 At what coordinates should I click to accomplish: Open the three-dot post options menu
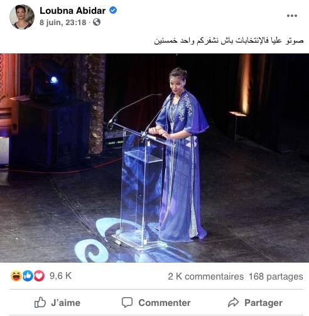click(x=292, y=16)
